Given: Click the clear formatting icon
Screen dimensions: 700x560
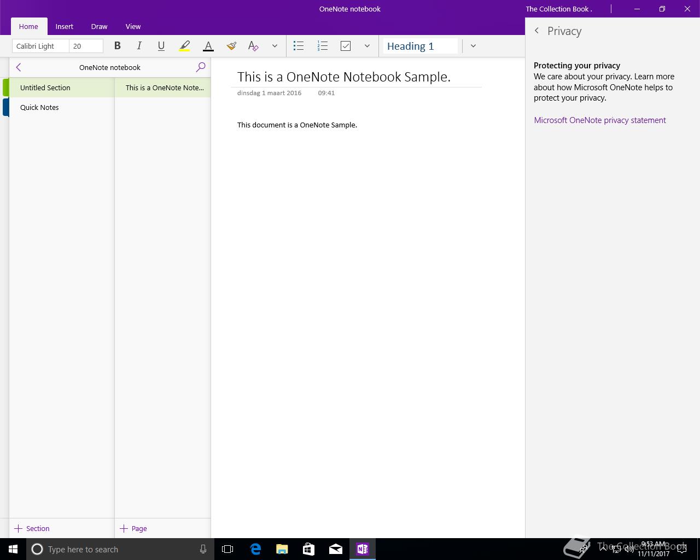Looking at the screenshot, I should [x=253, y=46].
